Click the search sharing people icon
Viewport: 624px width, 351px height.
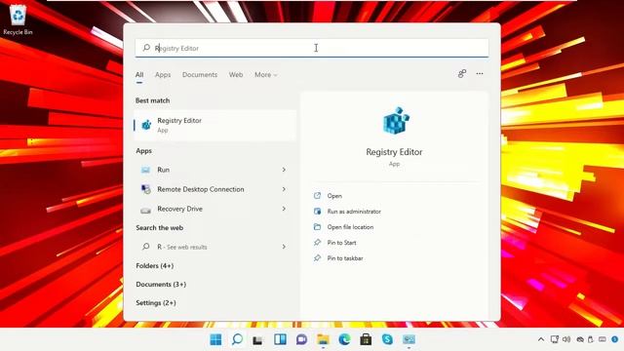[461, 74]
